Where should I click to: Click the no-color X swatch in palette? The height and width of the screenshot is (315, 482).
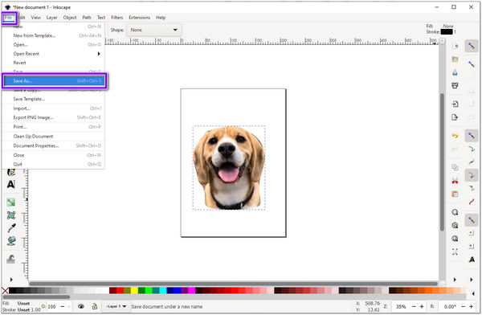tap(5, 291)
